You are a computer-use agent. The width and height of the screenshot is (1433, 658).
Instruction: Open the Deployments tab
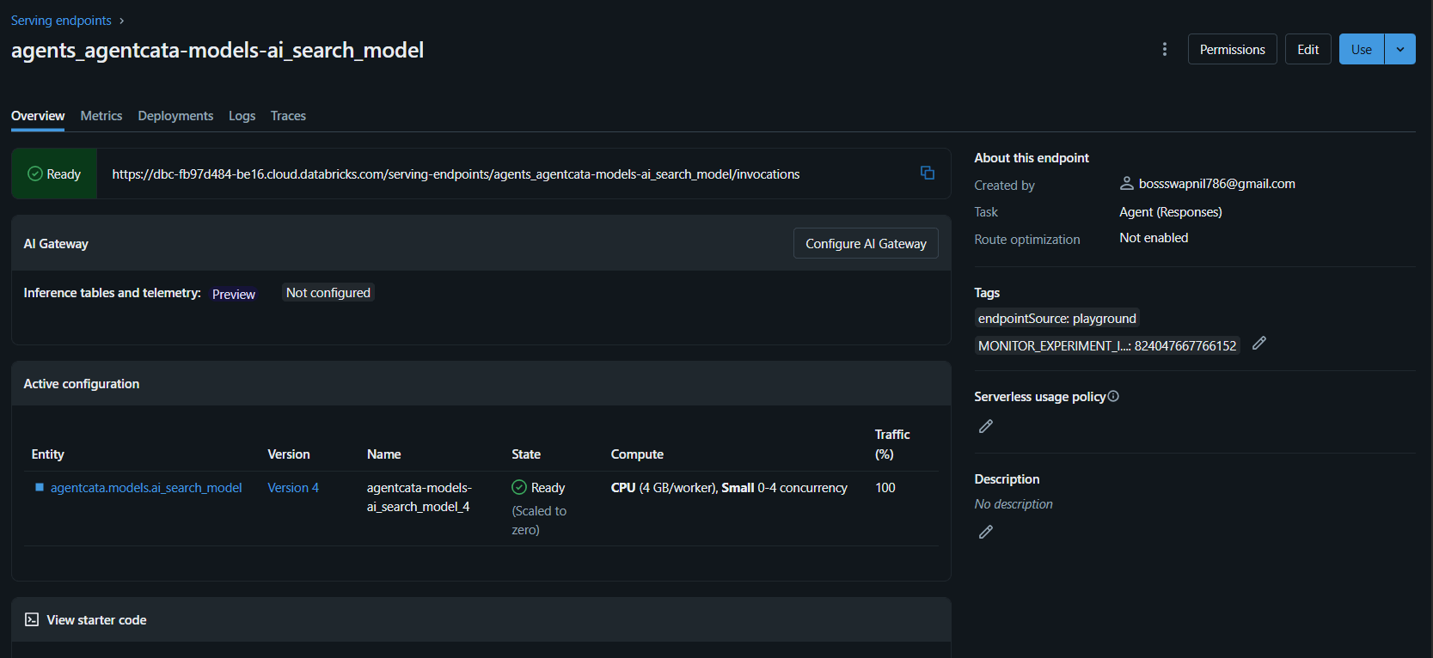coord(175,116)
